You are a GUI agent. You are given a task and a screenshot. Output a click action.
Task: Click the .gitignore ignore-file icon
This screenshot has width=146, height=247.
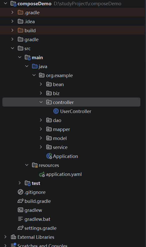pos(20,192)
